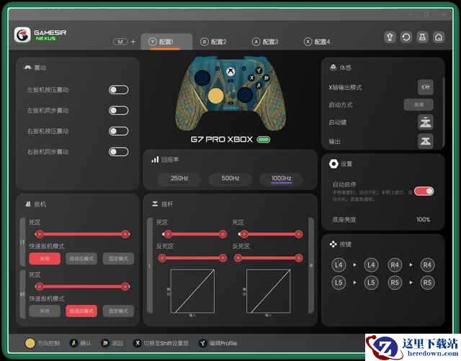Set RT quick trigger to 固定模式
Viewport: 461px width, 361px height.
(118, 311)
